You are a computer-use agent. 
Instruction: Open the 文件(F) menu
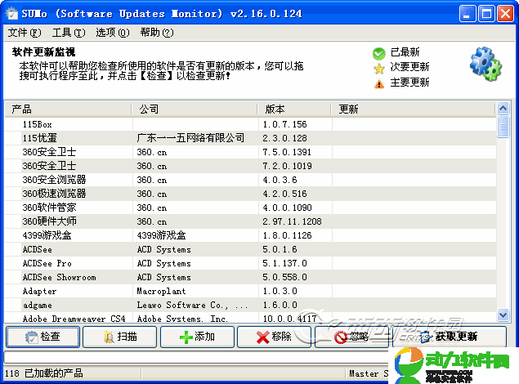[24, 33]
